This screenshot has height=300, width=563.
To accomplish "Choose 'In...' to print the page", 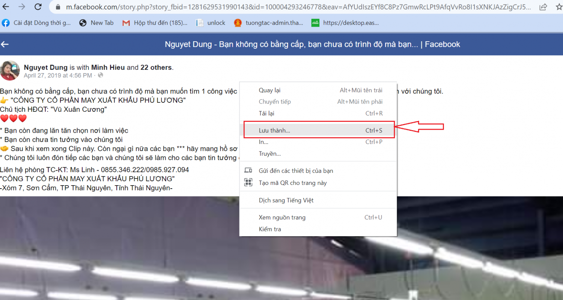I will point(318,142).
